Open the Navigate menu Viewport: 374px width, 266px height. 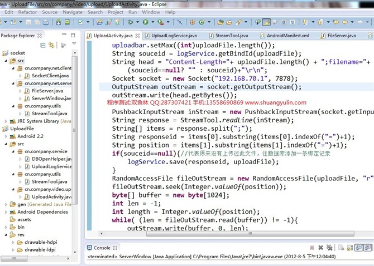pos(73,12)
